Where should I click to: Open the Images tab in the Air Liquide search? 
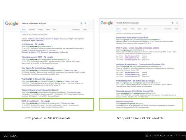point(41,30)
